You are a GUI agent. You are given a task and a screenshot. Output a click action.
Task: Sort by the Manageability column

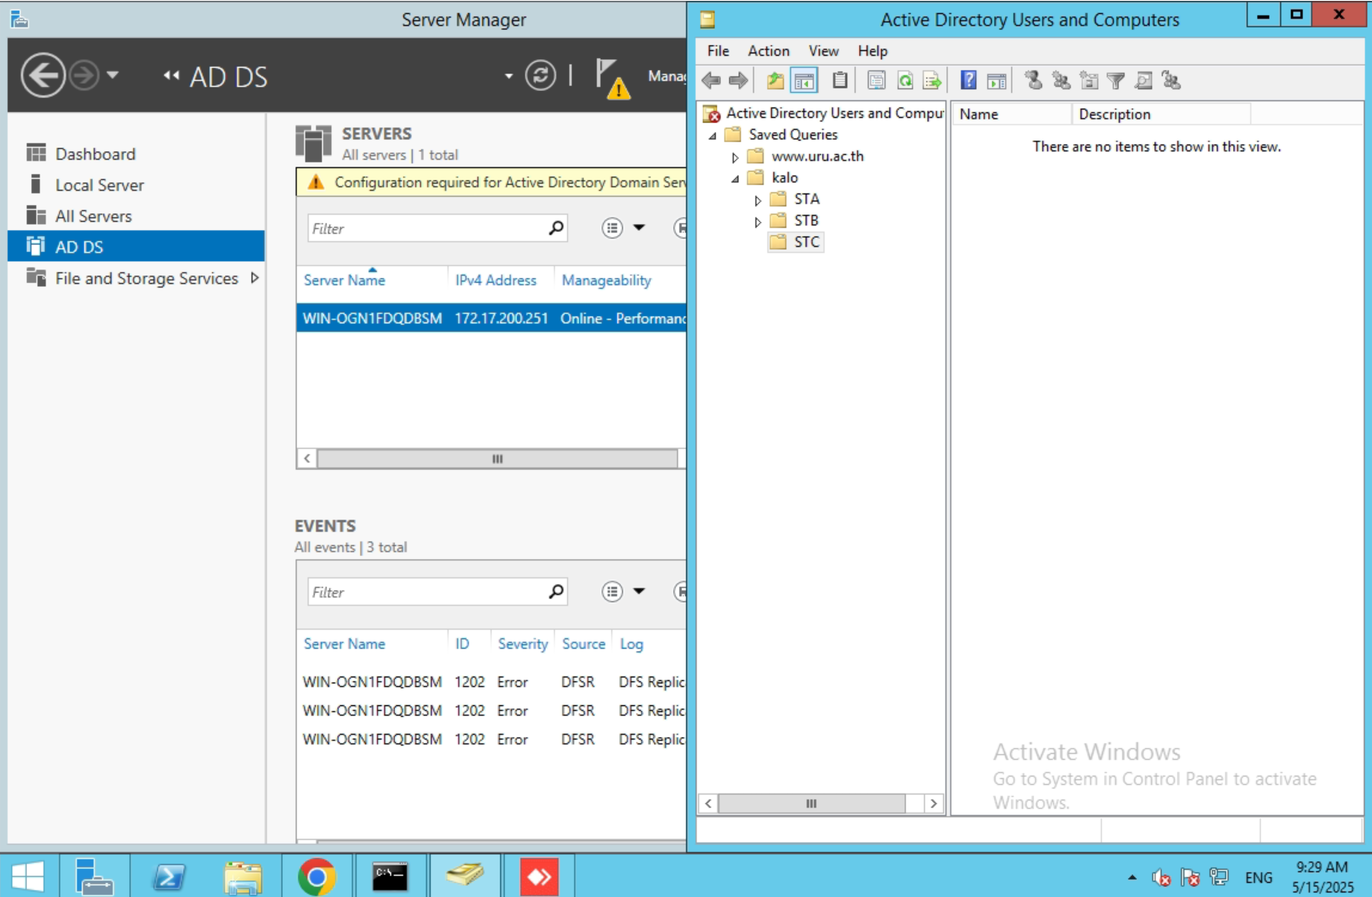607,280
